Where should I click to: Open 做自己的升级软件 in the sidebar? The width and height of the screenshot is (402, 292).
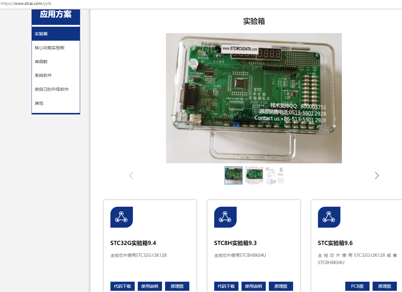coord(56,89)
